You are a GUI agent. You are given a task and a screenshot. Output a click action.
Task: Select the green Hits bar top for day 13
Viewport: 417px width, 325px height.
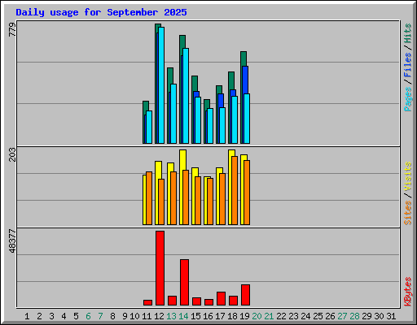point(170,76)
